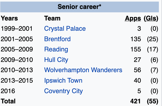Image resolution: width=162 pixels, height=106 pixels.
Task: Click the Total row label
Action: [8, 101]
